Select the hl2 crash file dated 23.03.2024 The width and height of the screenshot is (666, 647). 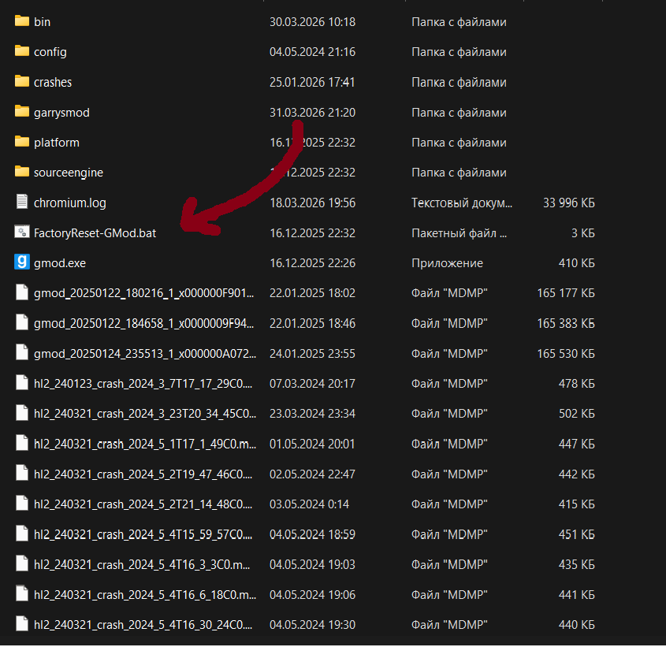pos(144,414)
